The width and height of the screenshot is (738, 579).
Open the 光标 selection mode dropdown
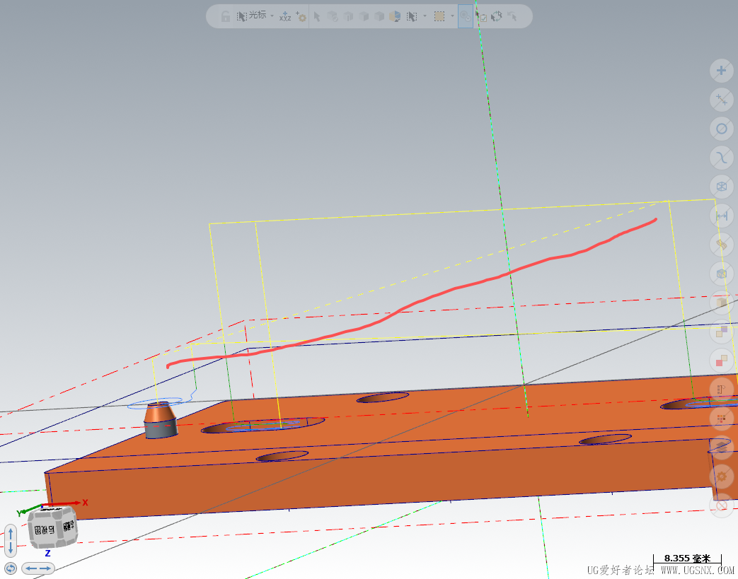(272, 16)
